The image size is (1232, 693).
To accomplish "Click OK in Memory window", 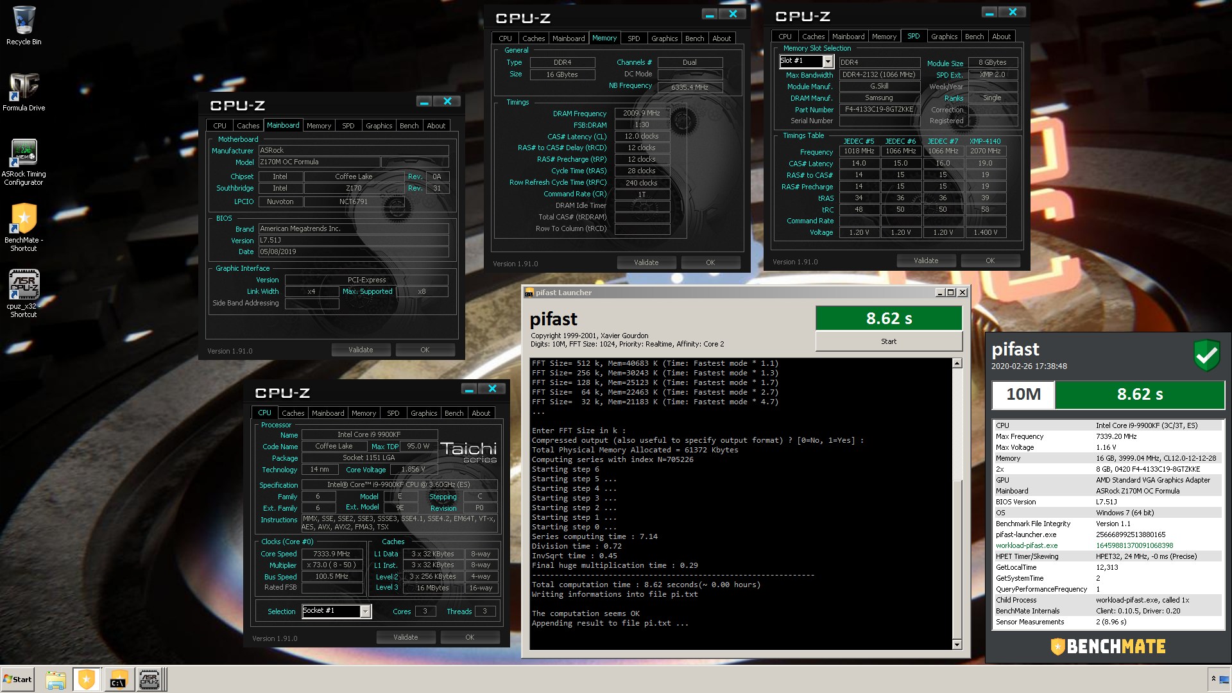I will tap(710, 262).
